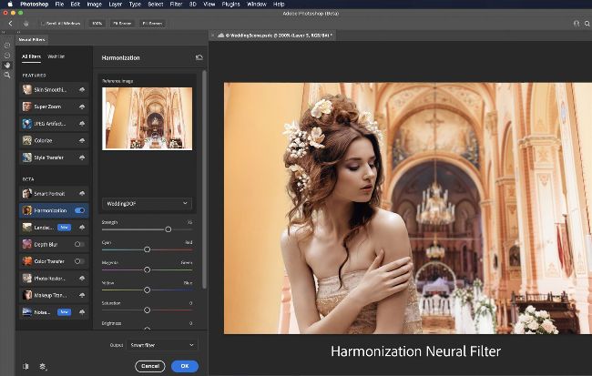
Task: Select the Zoom magnifier tool
Action: [x=7, y=75]
